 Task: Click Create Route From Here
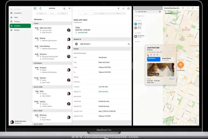(x=167, y=59)
